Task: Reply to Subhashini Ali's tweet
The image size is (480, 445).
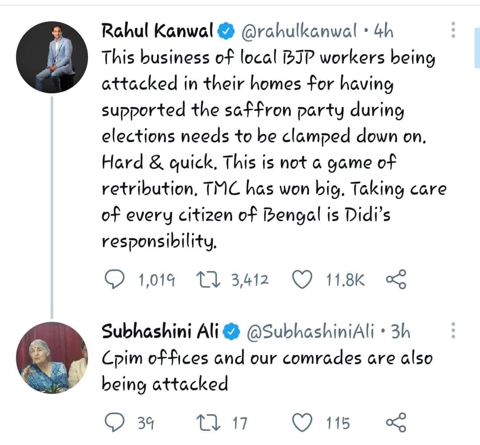Action: (115, 422)
